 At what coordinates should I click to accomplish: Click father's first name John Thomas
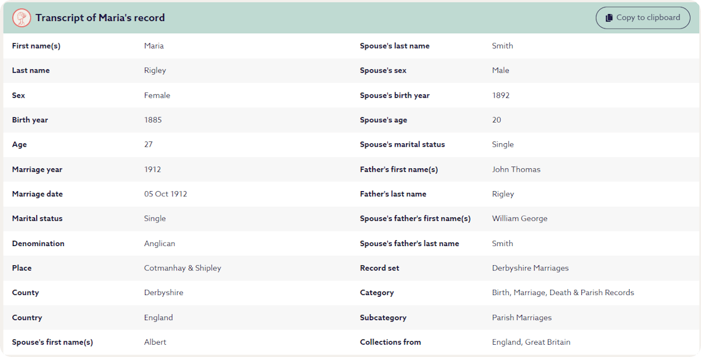[516, 169]
